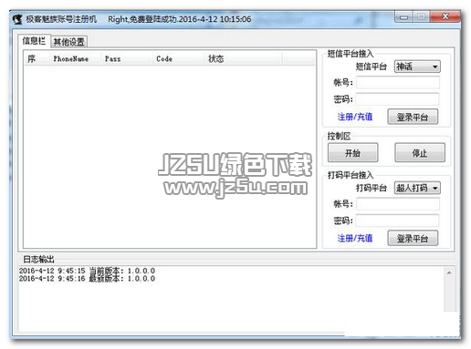Image resolution: width=471 pixels, height=349 pixels.
Task: Focus the 帐号 field under 短信平台接入
Action: [398, 82]
